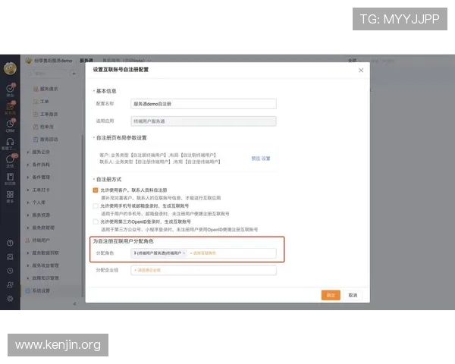Image resolution: width=455 pixels, height=364 pixels.
Task: Open the 服务通 icon in the dark sidebar
Action: (x=10, y=106)
